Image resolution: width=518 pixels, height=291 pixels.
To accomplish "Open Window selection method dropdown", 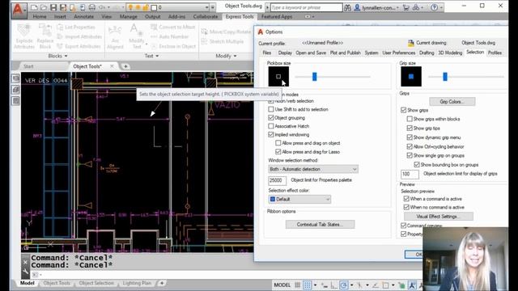I will 313,169.
